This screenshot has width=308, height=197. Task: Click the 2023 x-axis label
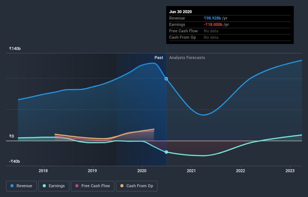pos(290,171)
